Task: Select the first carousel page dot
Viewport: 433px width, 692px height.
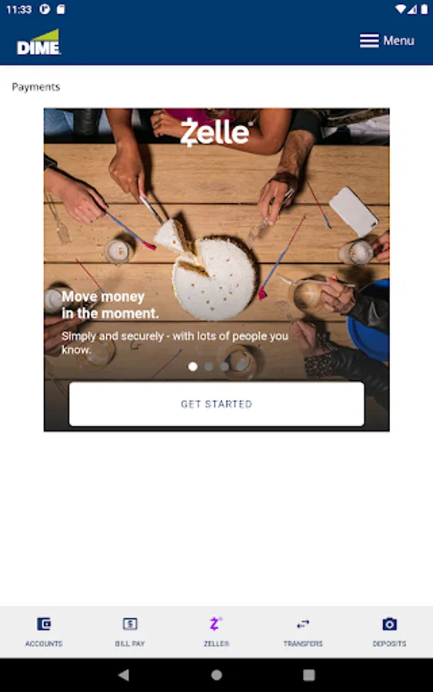Action: point(192,366)
